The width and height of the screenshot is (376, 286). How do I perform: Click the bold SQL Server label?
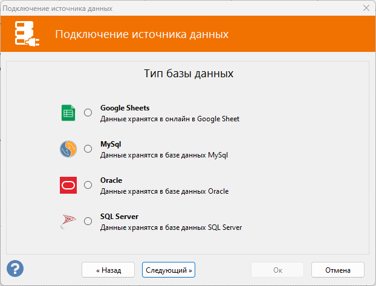[x=119, y=217]
